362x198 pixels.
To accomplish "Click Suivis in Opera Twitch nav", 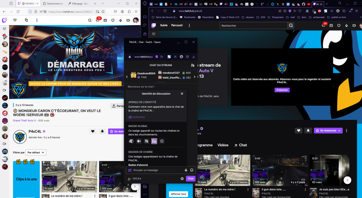I will click(x=164, y=25).
